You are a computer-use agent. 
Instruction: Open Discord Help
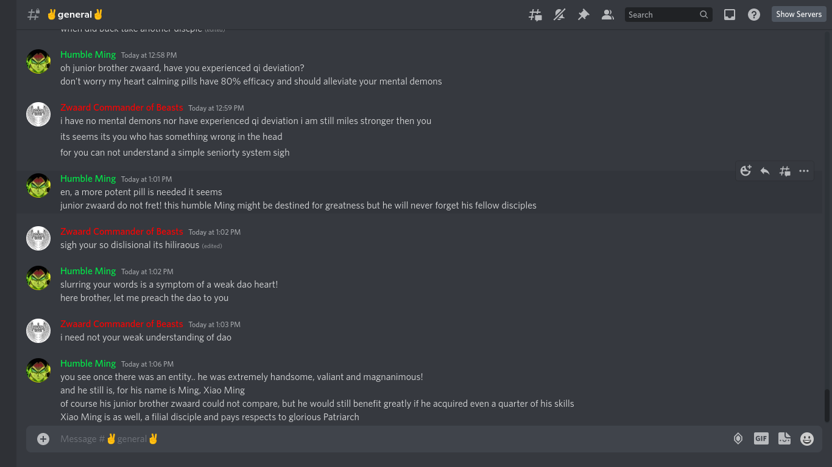click(x=754, y=15)
